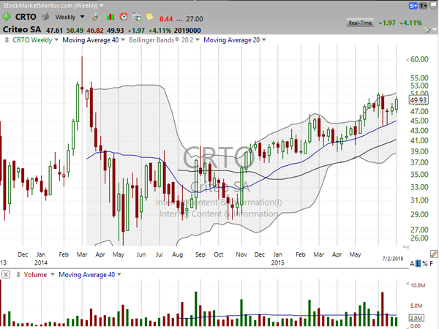Open the yellow sticky note icon

click(x=150, y=17)
